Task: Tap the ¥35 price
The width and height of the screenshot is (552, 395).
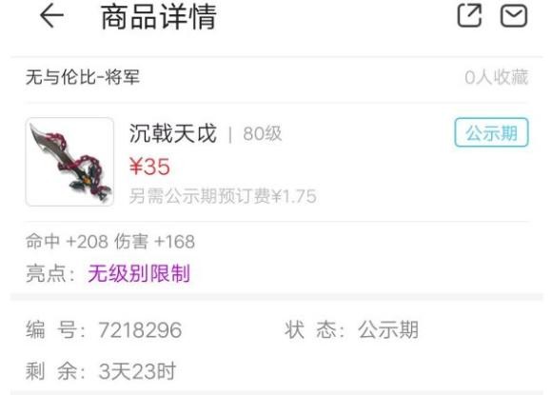Action: coord(149,167)
